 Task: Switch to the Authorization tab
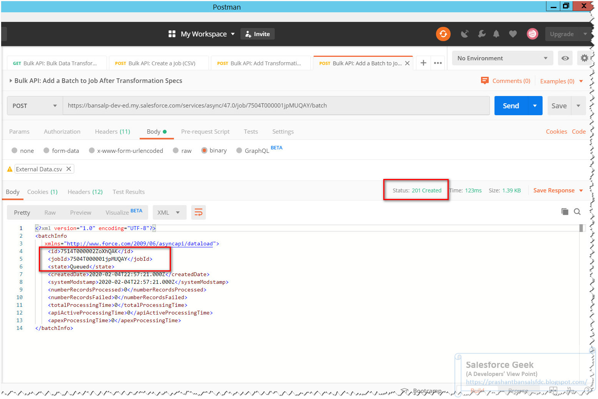(x=62, y=131)
